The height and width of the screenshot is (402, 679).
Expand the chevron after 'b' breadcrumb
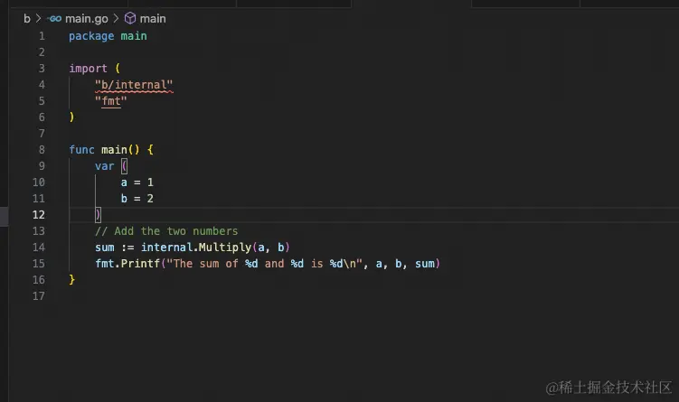click(39, 19)
